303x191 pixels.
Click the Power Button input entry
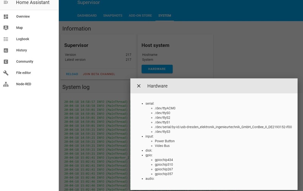point(165,141)
